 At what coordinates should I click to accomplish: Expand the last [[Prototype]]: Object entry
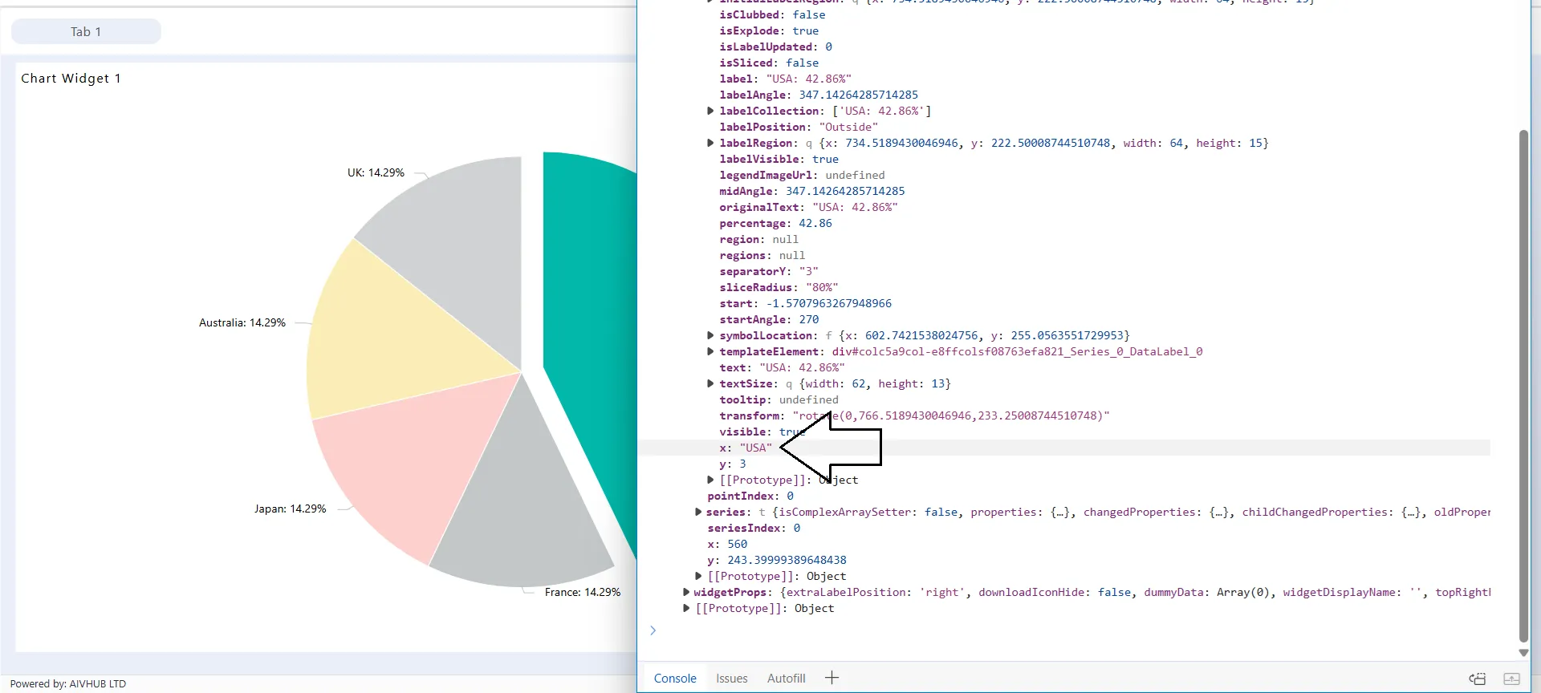686,608
